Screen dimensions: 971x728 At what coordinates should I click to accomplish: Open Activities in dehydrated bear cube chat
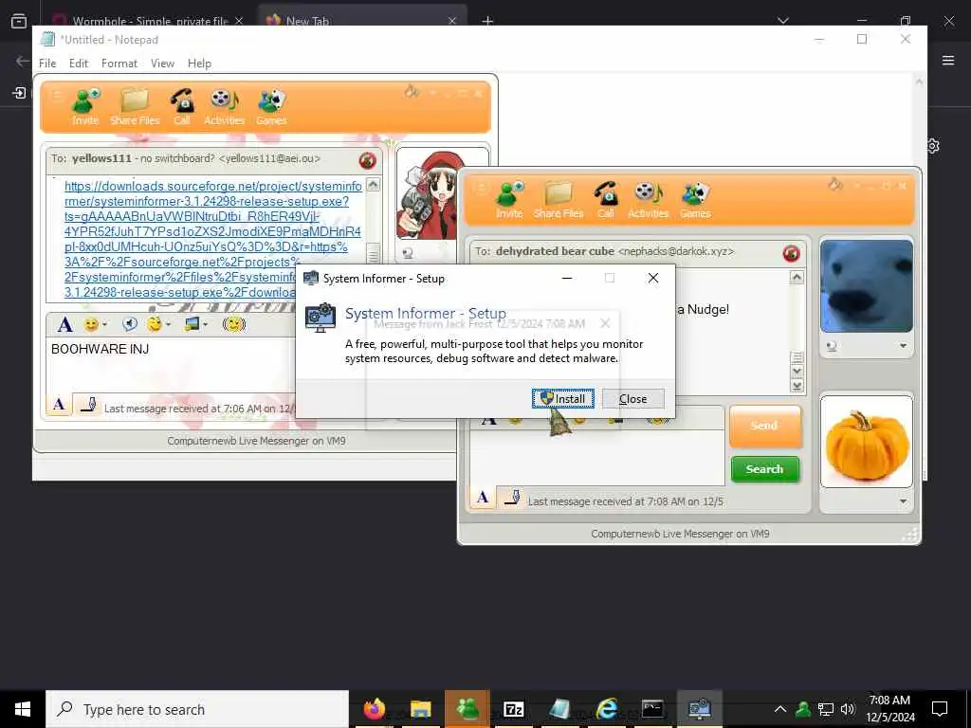(649, 200)
